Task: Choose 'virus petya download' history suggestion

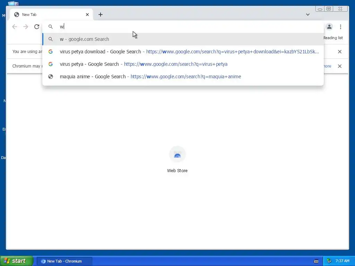Action: (183, 52)
